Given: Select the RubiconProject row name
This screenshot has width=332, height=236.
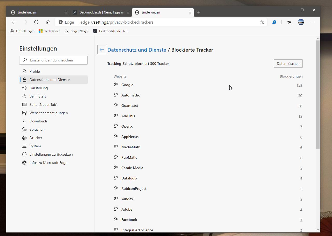Looking at the screenshot, I should (134, 189).
